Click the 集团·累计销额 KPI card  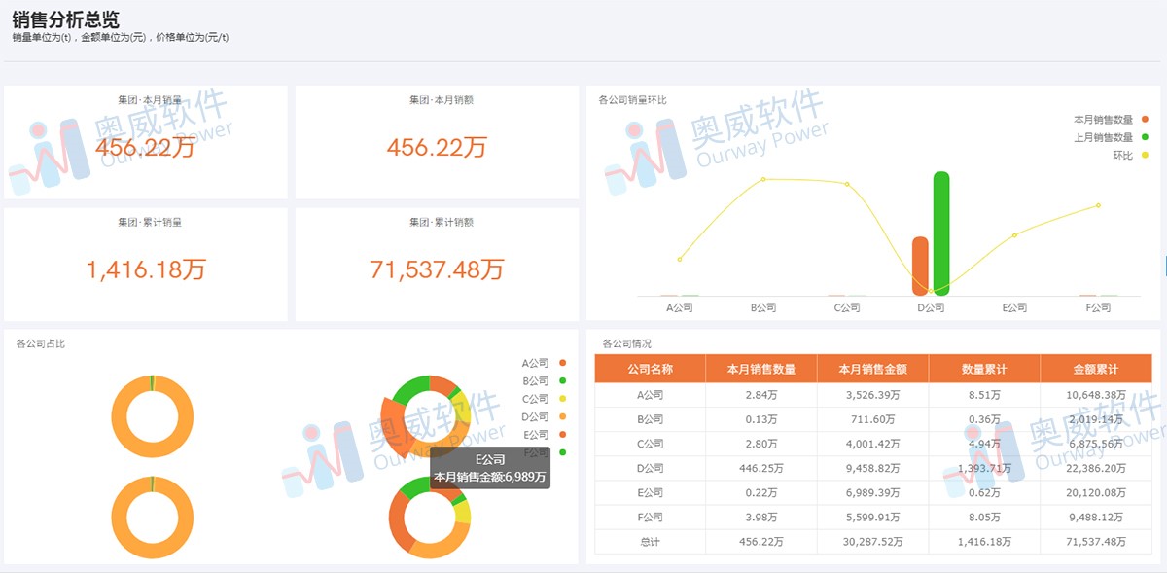click(436, 264)
